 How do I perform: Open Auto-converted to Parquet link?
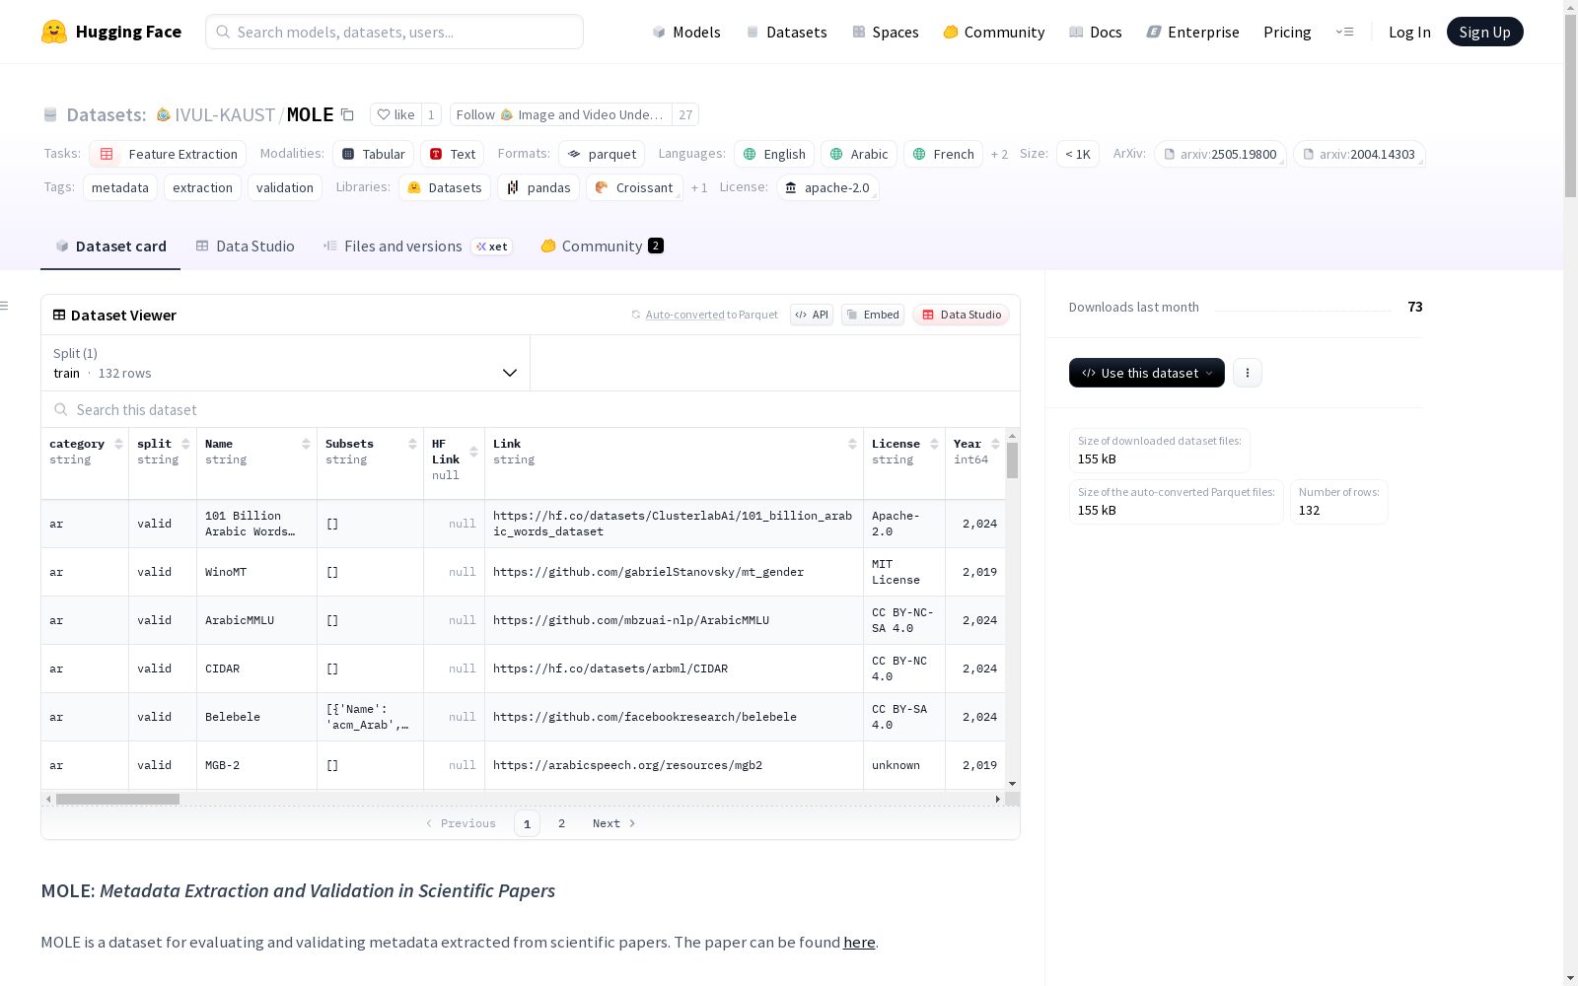point(704,315)
